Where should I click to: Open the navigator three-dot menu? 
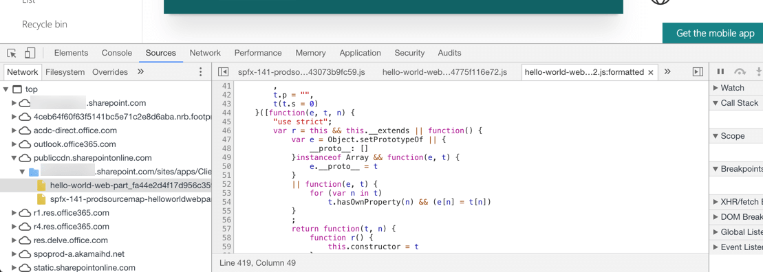coord(200,72)
